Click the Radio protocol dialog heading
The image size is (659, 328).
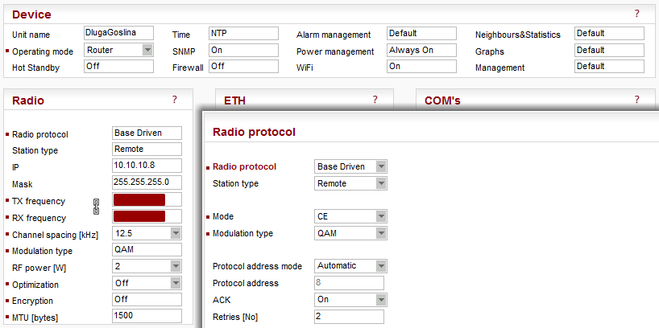click(254, 132)
